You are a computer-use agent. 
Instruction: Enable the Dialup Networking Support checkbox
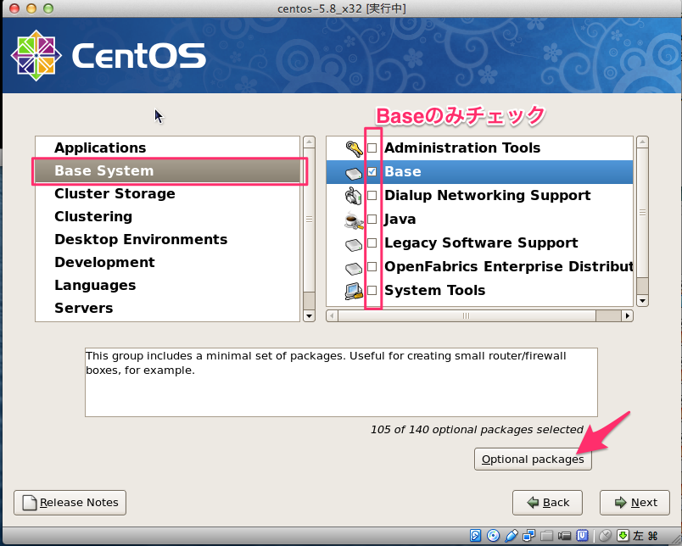click(x=372, y=195)
